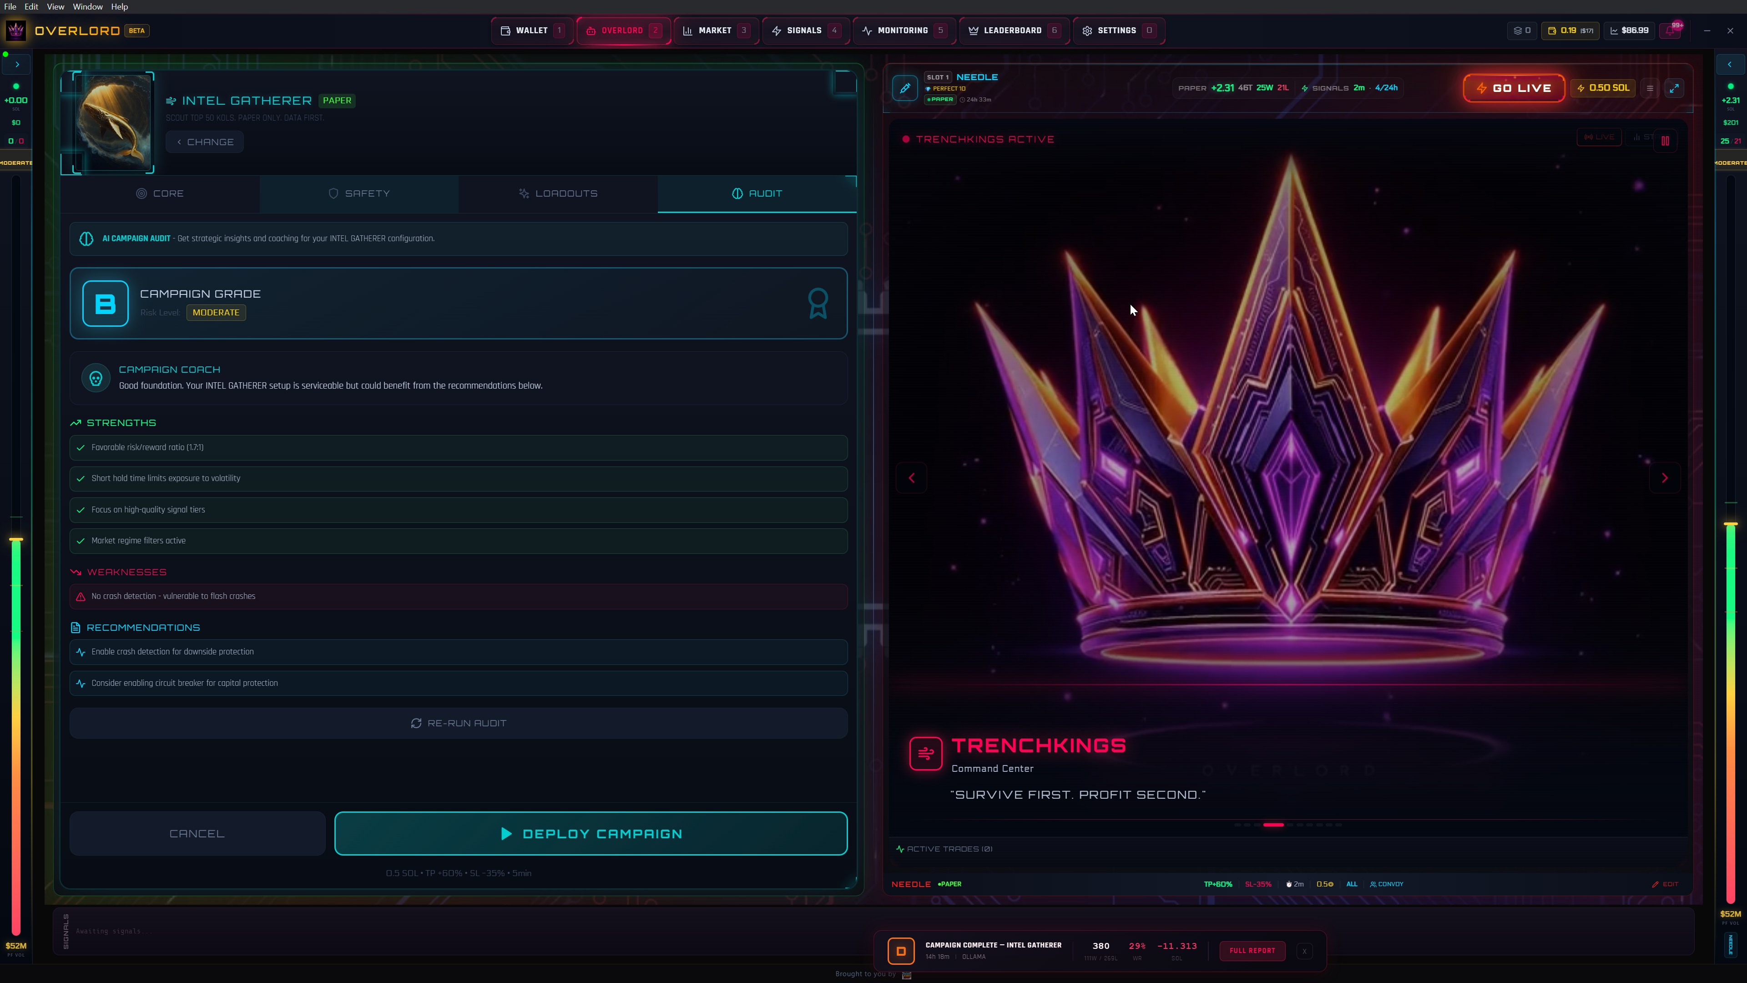The width and height of the screenshot is (1747, 983).
Task: Click the Trenchkings wind emblem icon
Action: pyautogui.click(x=926, y=753)
